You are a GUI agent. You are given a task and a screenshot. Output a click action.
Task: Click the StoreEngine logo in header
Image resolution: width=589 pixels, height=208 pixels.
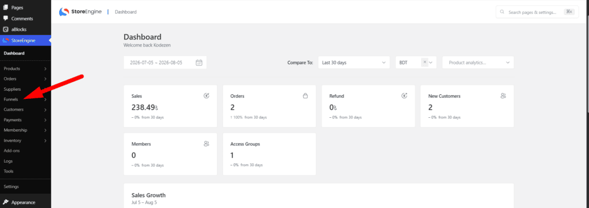tap(81, 12)
